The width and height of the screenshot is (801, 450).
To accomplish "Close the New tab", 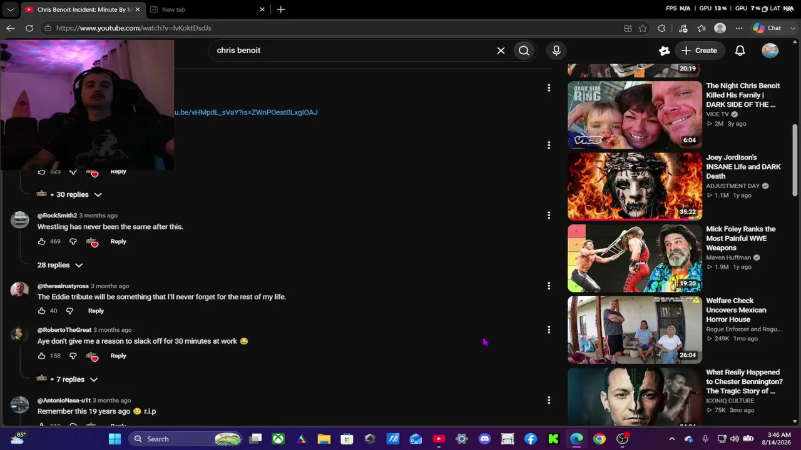I will [262, 9].
